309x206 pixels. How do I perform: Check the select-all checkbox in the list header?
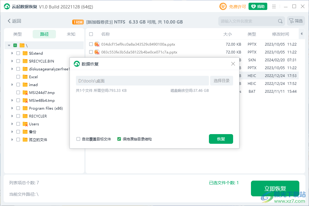[x=91, y=34]
